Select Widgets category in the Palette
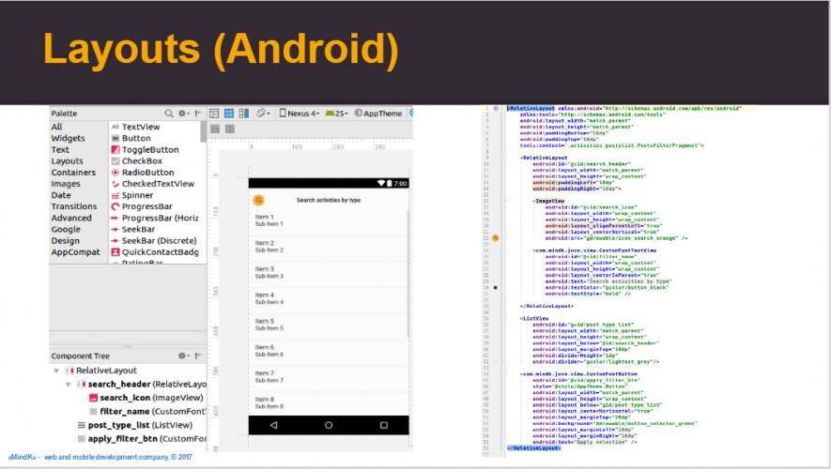This screenshot has width=831, height=469. pyautogui.click(x=68, y=138)
